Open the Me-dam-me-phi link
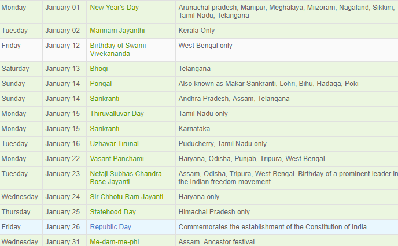Screen dimensions: 398x246 (115, 242)
